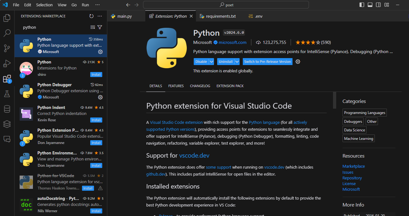The width and height of the screenshot is (409, 216).
Task: Open the extensions filter funnel icon
Action: coord(100,27)
